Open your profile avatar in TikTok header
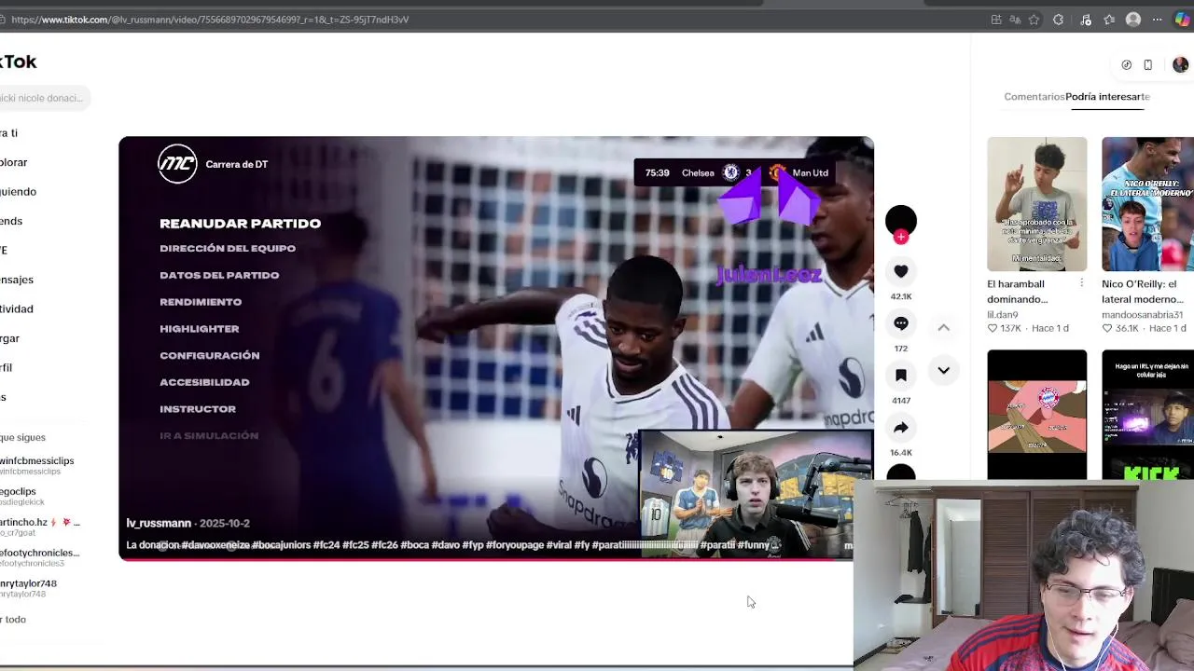The image size is (1194, 671). coord(1180,65)
